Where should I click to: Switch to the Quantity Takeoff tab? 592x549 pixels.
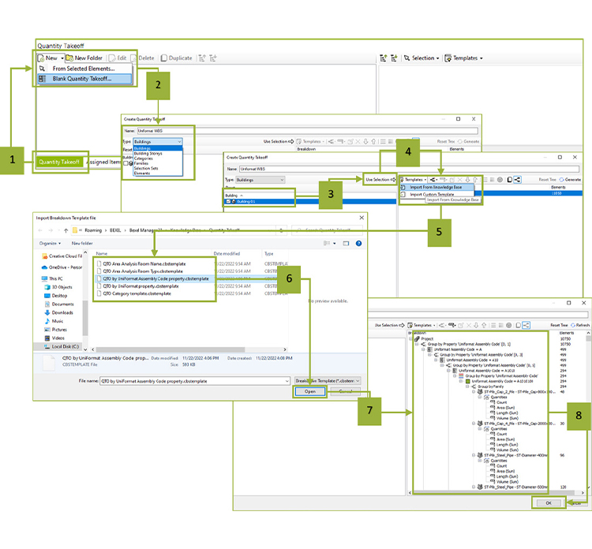coord(61,162)
